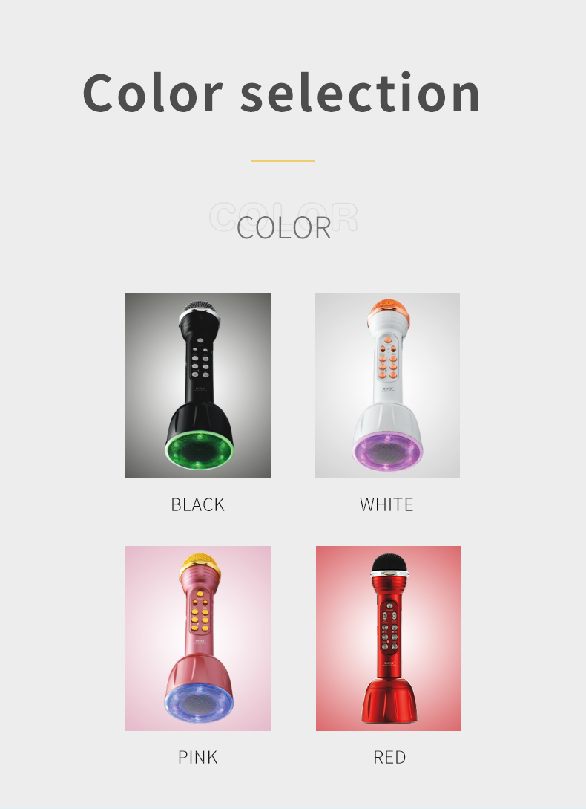Screen dimensions: 586x809
Task: Click the purple LED ring on white microphone
Action: coord(387,451)
